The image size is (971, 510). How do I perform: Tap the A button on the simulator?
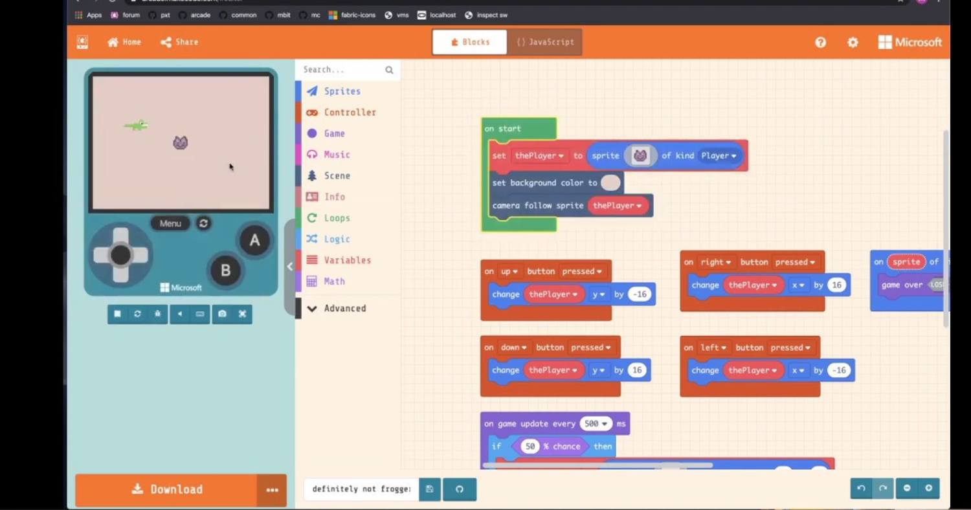click(x=254, y=241)
